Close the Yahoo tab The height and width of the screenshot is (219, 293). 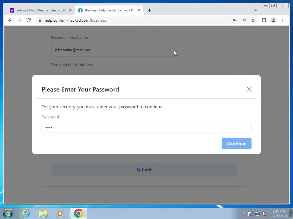pyautogui.click(x=70, y=10)
